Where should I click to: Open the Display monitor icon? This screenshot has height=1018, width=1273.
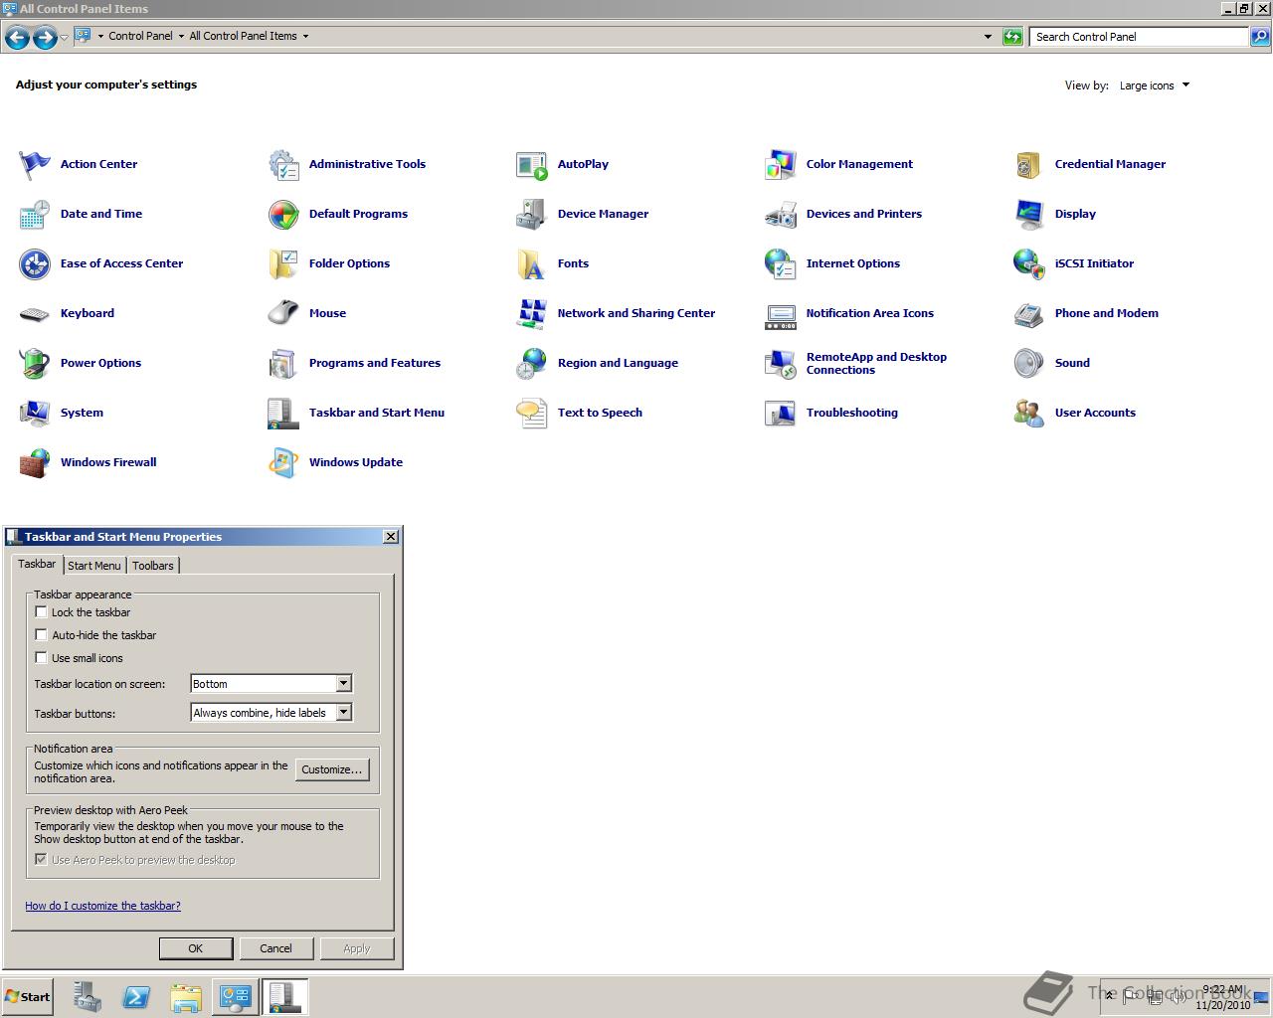click(1029, 214)
